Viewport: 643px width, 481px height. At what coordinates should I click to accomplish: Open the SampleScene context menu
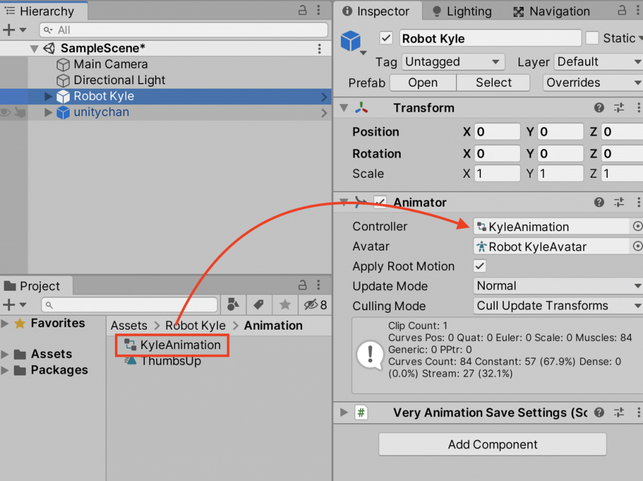click(x=320, y=49)
